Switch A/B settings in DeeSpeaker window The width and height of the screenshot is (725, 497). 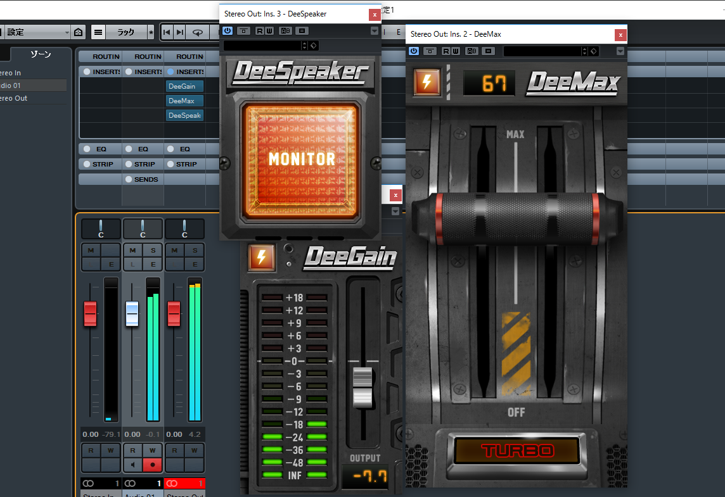(286, 31)
